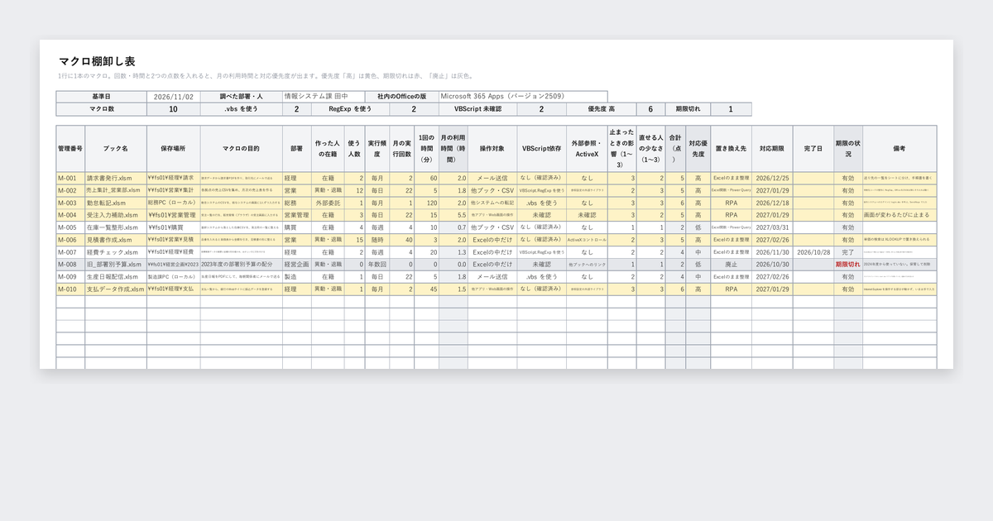Image resolution: width=993 pixels, height=521 pixels.
Task: Select the 受注入力補助.xlsm cell
Action: 116,215
